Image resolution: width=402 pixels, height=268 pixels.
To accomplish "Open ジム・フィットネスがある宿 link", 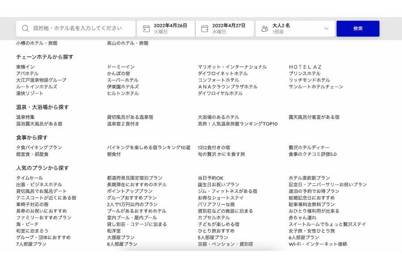I will coord(227,191).
